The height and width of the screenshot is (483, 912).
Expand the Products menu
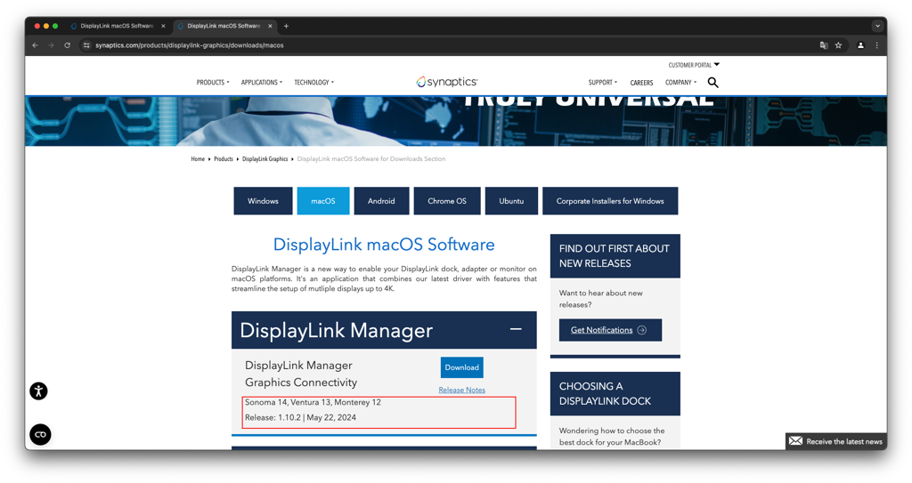(213, 83)
